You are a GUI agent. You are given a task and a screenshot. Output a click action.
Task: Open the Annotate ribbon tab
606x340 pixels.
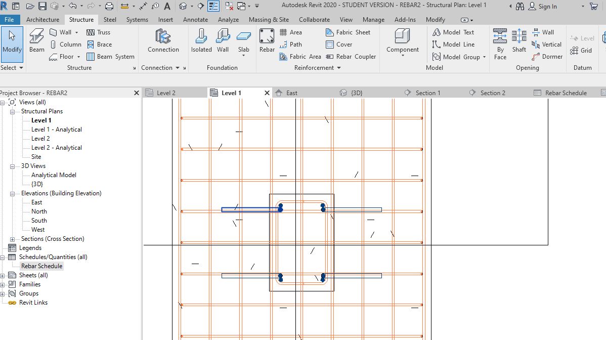195,19
